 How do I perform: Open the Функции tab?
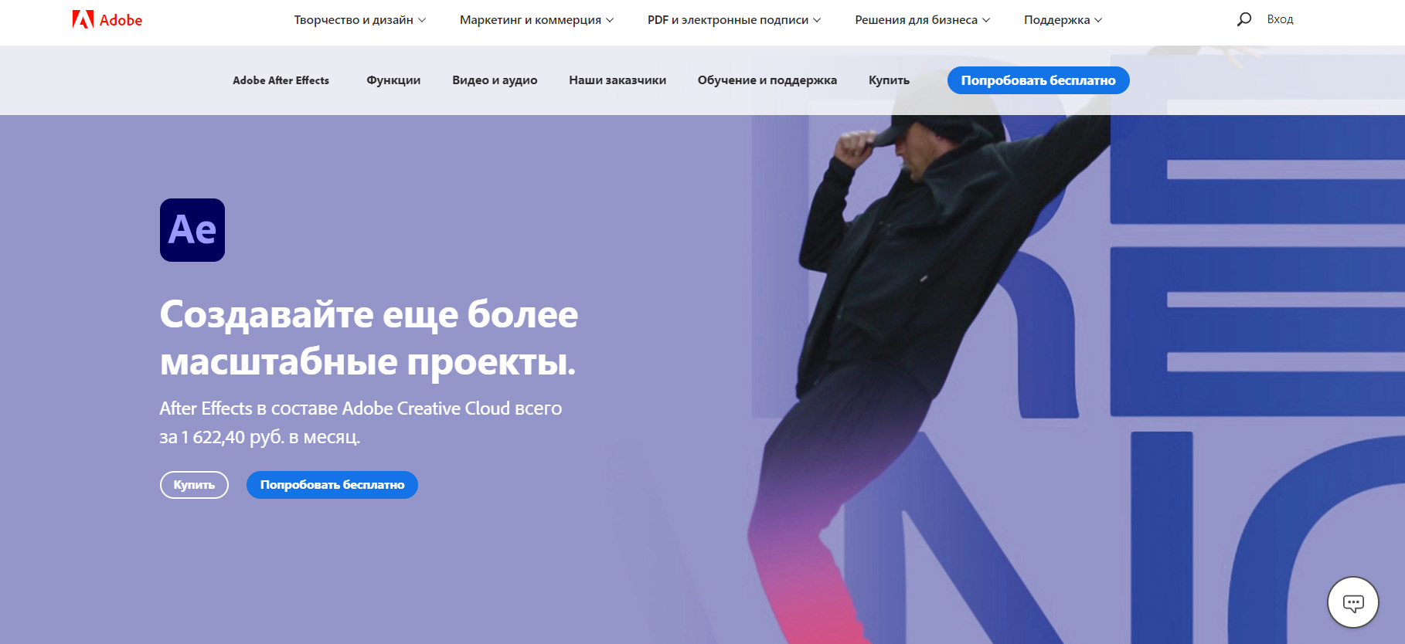pos(393,80)
